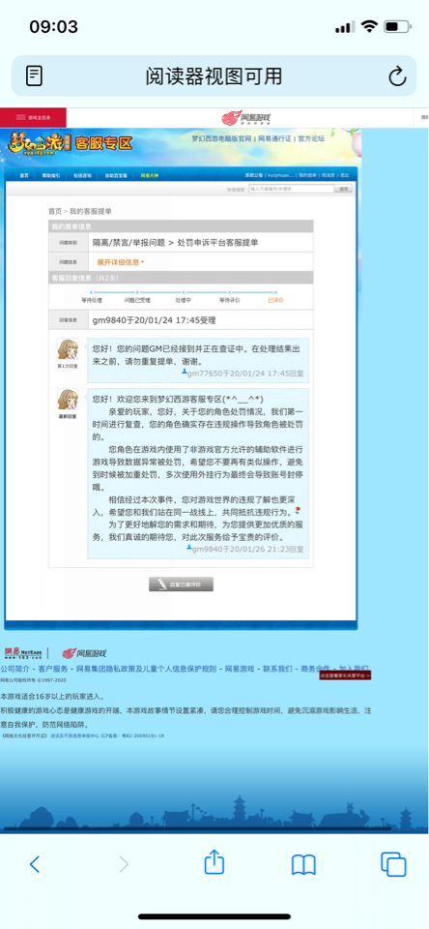
Task: Open 首页 in the navigation bar
Action: click(x=23, y=175)
